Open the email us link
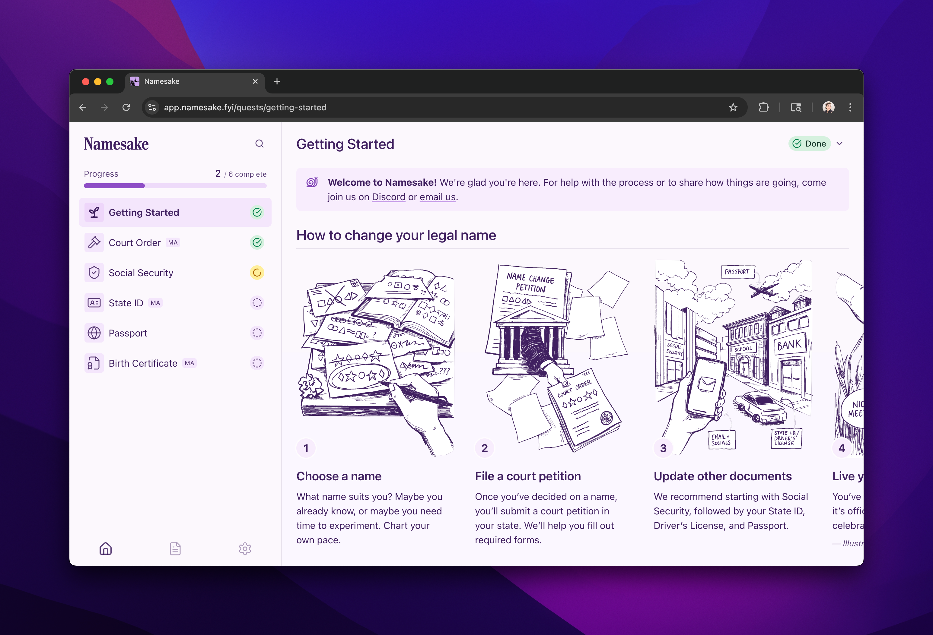The height and width of the screenshot is (635, 933). tap(438, 197)
